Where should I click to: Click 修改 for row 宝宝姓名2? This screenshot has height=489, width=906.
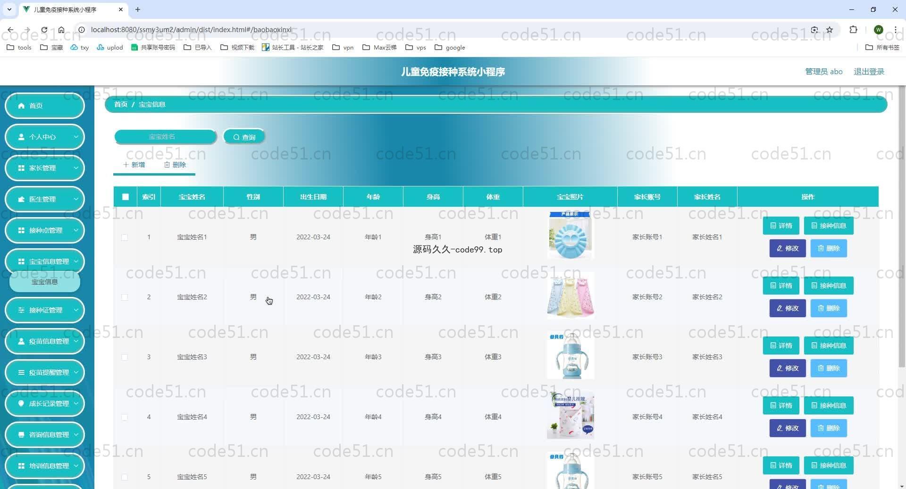pos(788,308)
